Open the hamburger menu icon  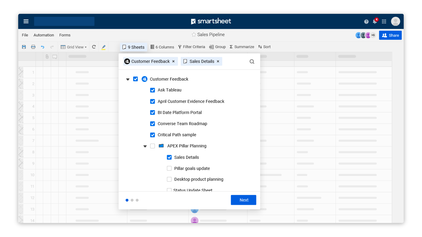pyautogui.click(x=26, y=21)
